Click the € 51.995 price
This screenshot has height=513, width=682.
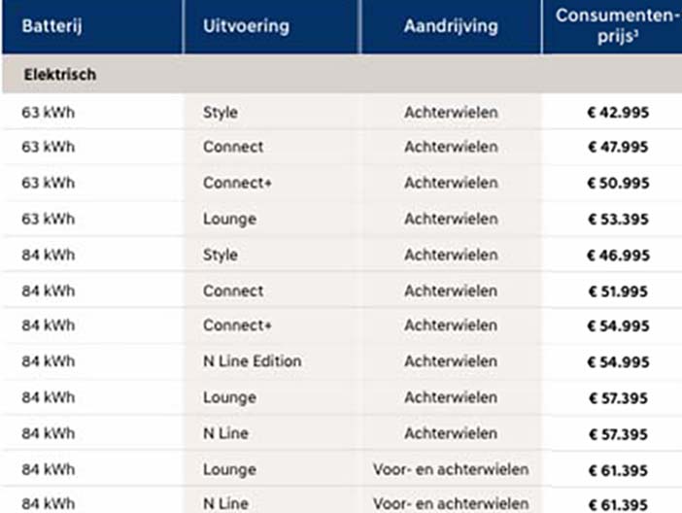[618, 291]
